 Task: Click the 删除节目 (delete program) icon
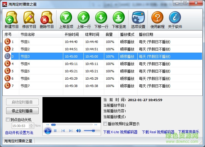tap(47, 20)
